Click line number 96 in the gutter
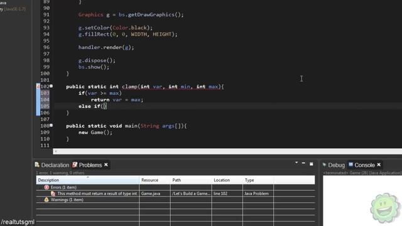 click(x=46, y=47)
